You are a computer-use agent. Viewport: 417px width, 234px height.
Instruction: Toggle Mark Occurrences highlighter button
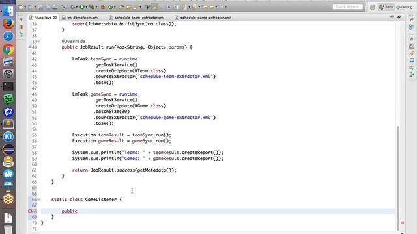(154, 7)
